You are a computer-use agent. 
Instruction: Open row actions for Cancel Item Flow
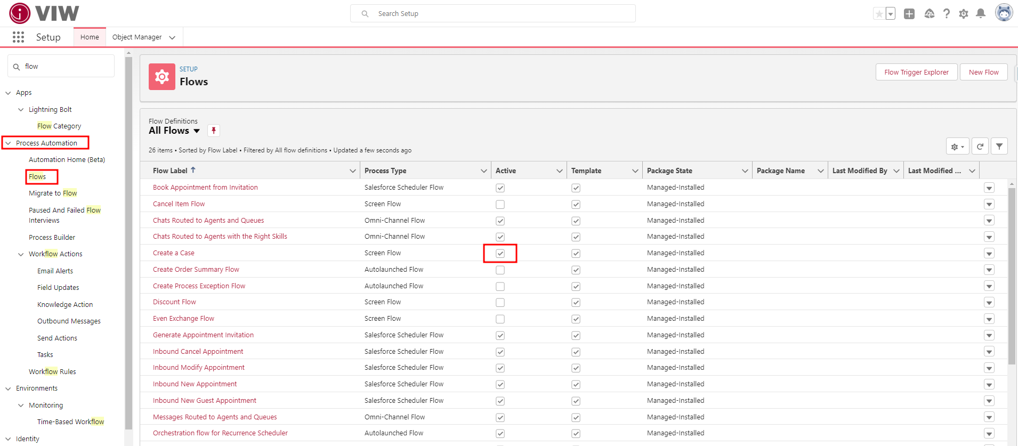coord(989,204)
